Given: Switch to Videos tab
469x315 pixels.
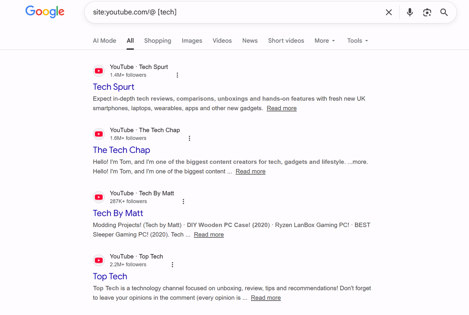Looking at the screenshot, I should pos(222,41).
